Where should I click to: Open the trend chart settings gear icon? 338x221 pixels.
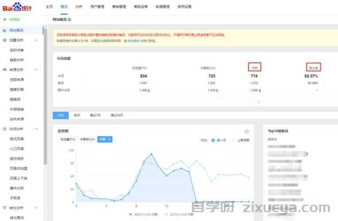[247, 131]
